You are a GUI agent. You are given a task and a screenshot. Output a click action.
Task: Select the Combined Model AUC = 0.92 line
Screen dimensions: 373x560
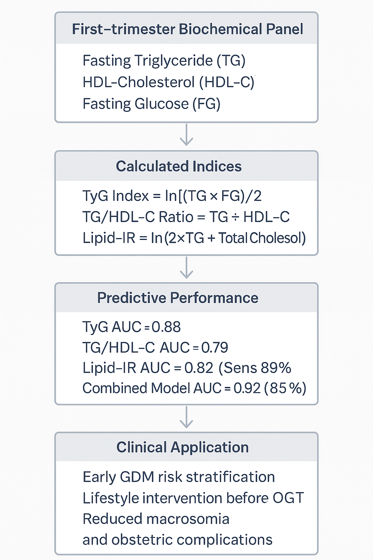coord(194,388)
